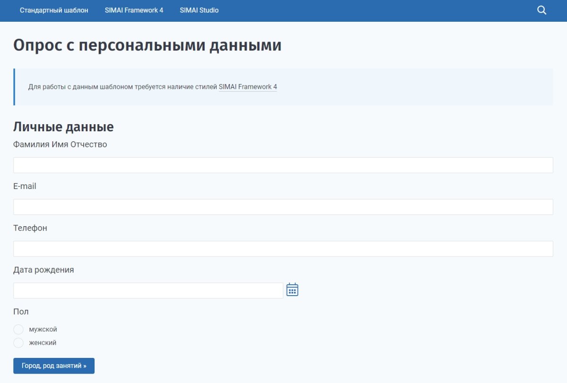Image resolution: width=567 pixels, height=383 pixels.
Task: Click the Пол field label
Action: pos(20,311)
